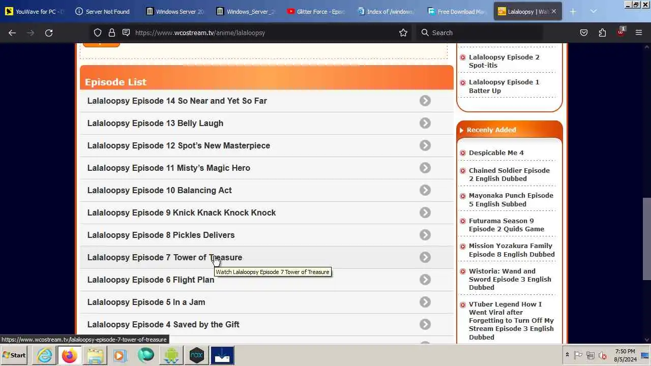Screen dimensions: 651x366
Task: Open Episode 12 Spot's New Masterpiece
Action: 179,145
